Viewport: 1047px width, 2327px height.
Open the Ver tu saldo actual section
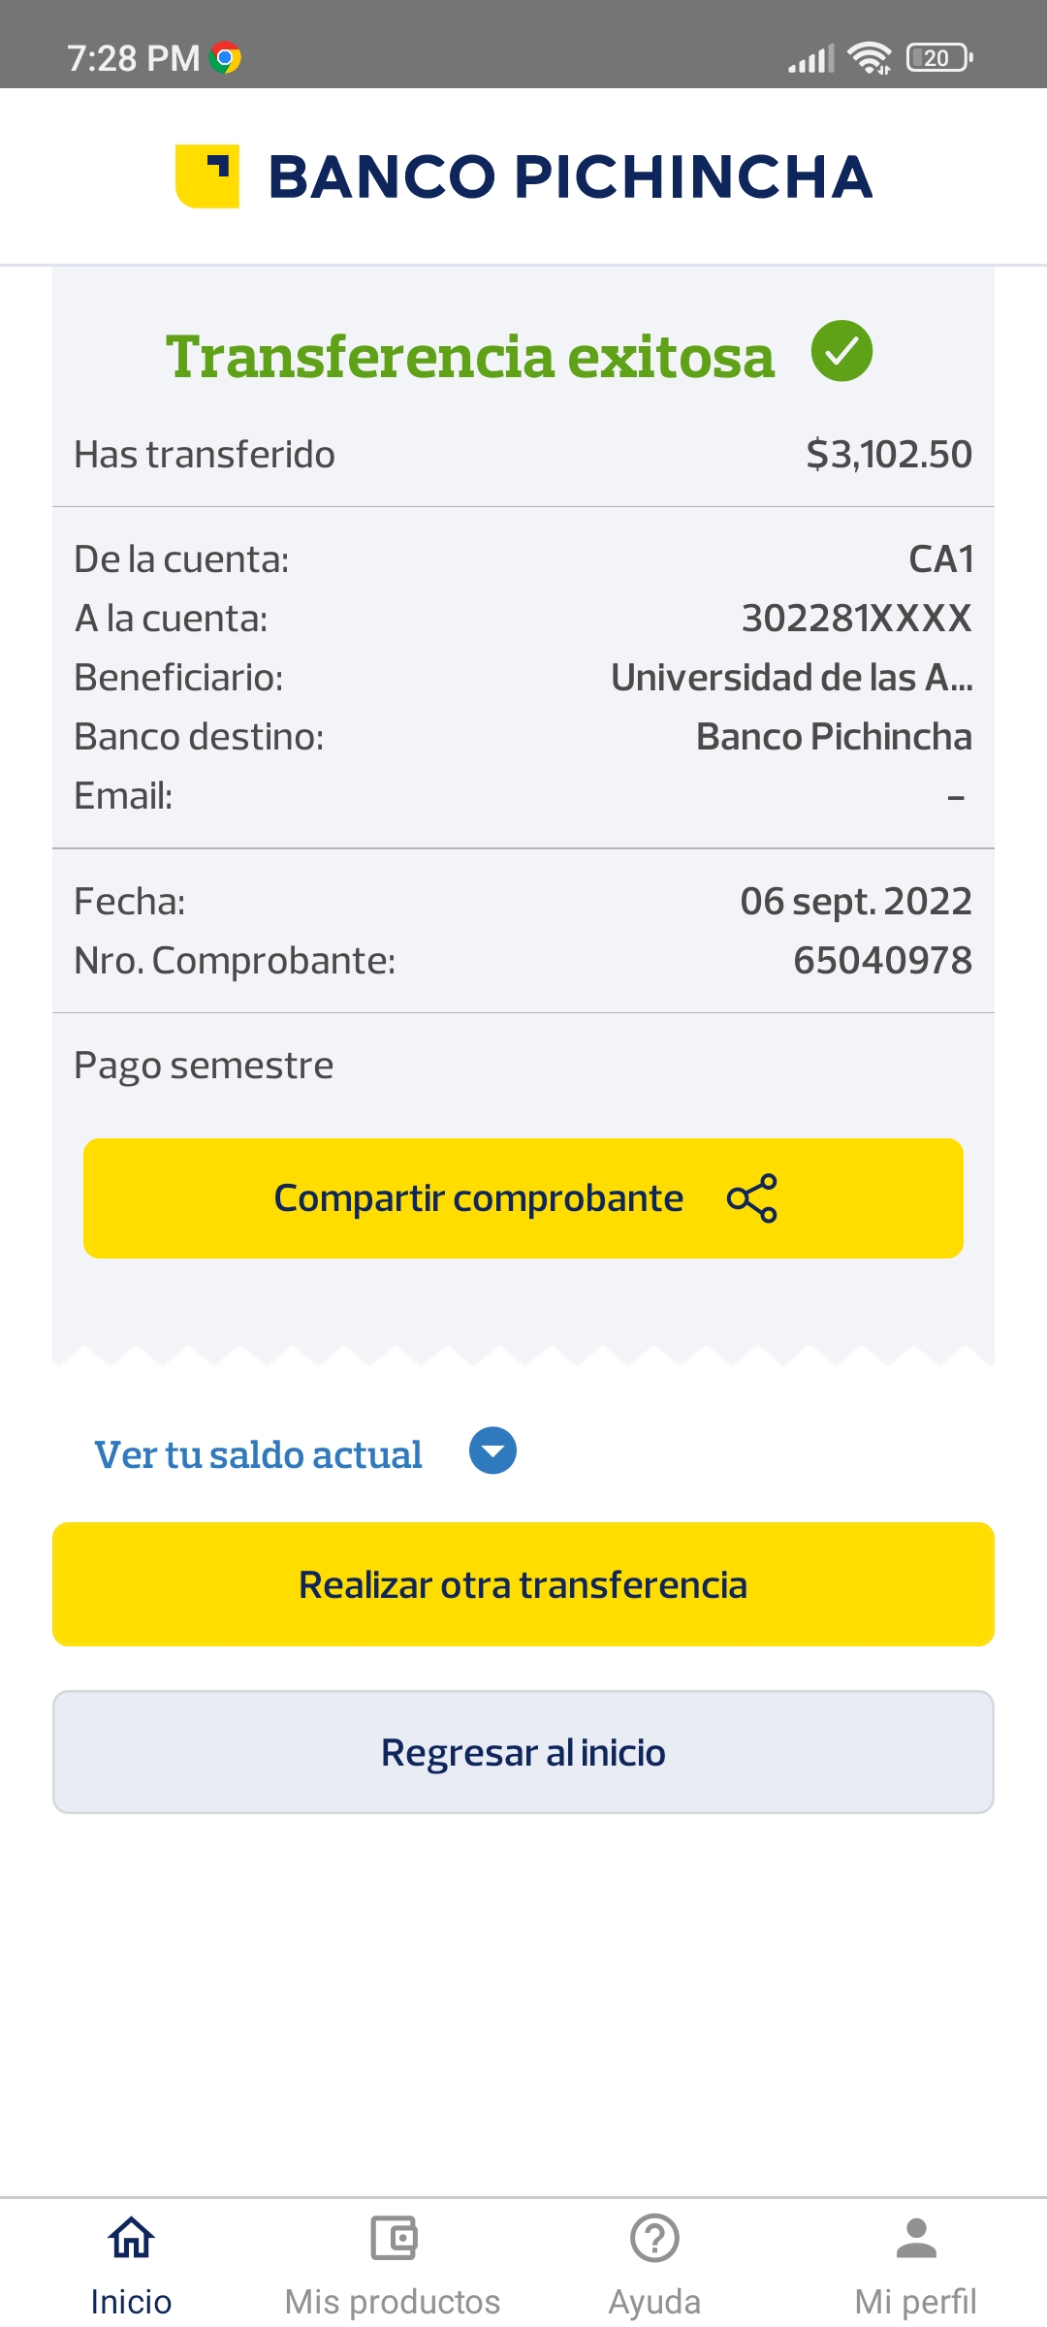coord(258,1454)
